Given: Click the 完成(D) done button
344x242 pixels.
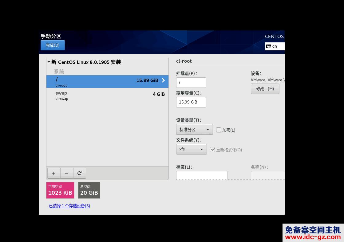Looking at the screenshot, I should [53, 45].
